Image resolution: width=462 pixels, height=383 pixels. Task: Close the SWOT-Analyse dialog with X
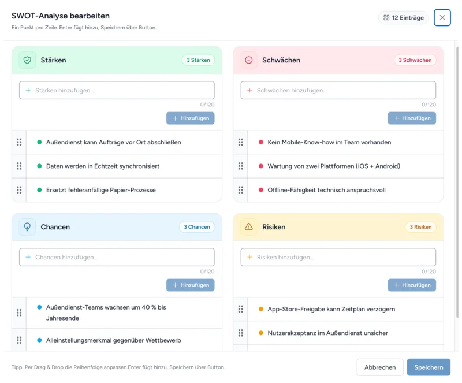point(442,18)
